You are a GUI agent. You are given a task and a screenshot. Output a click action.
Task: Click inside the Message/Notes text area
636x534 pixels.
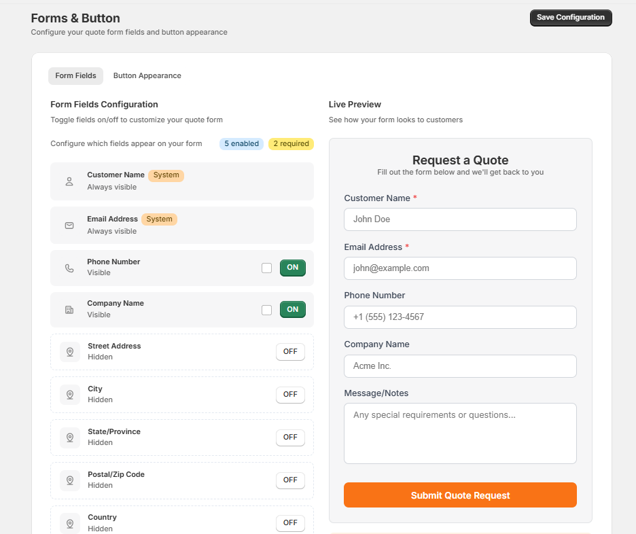(x=460, y=433)
